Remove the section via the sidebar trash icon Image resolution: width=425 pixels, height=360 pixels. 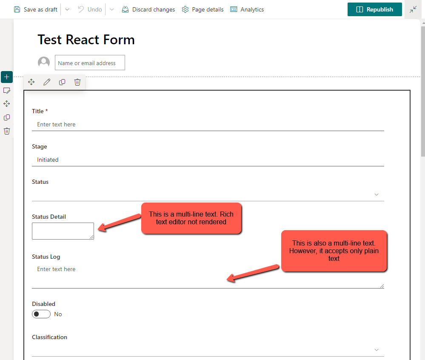[x=6, y=131]
